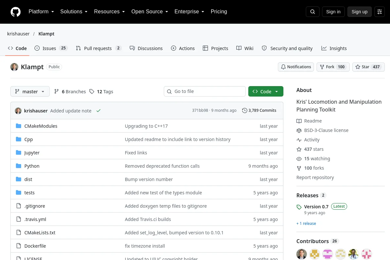The width and height of the screenshot is (390, 260).
Task: Open krishauser owner breadcrumb link
Action: tap(18, 34)
